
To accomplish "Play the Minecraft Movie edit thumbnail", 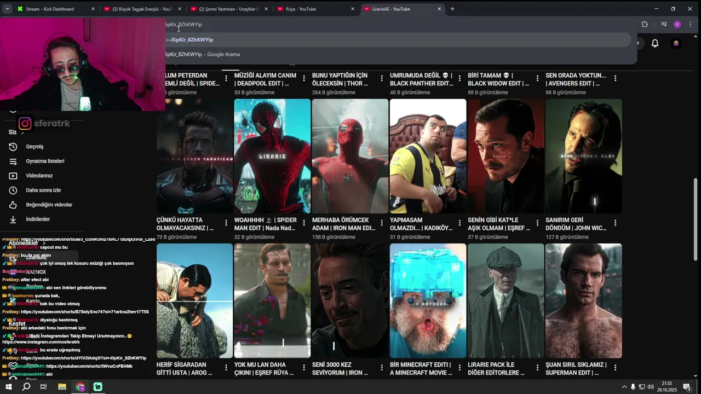I will [x=428, y=300].
